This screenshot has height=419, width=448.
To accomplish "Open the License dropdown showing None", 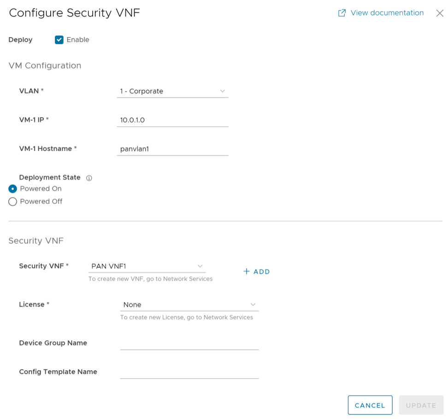I will 184,305.
